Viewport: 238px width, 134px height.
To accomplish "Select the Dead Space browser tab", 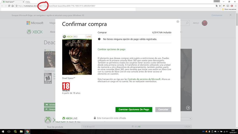I will [13, 2].
